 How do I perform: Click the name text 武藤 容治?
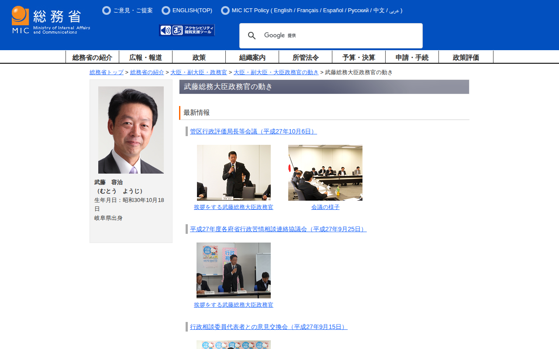tap(109, 182)
